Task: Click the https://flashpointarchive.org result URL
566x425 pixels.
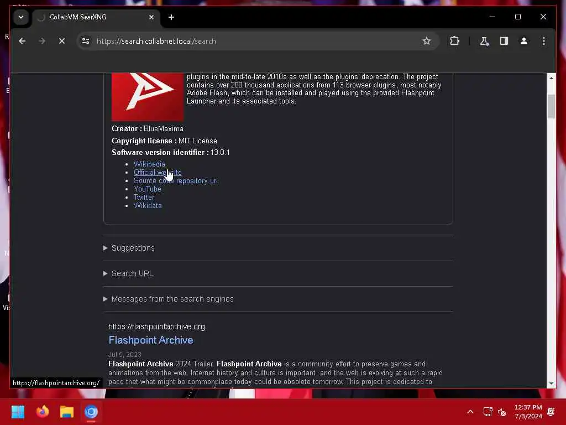Action: (156, 326)
